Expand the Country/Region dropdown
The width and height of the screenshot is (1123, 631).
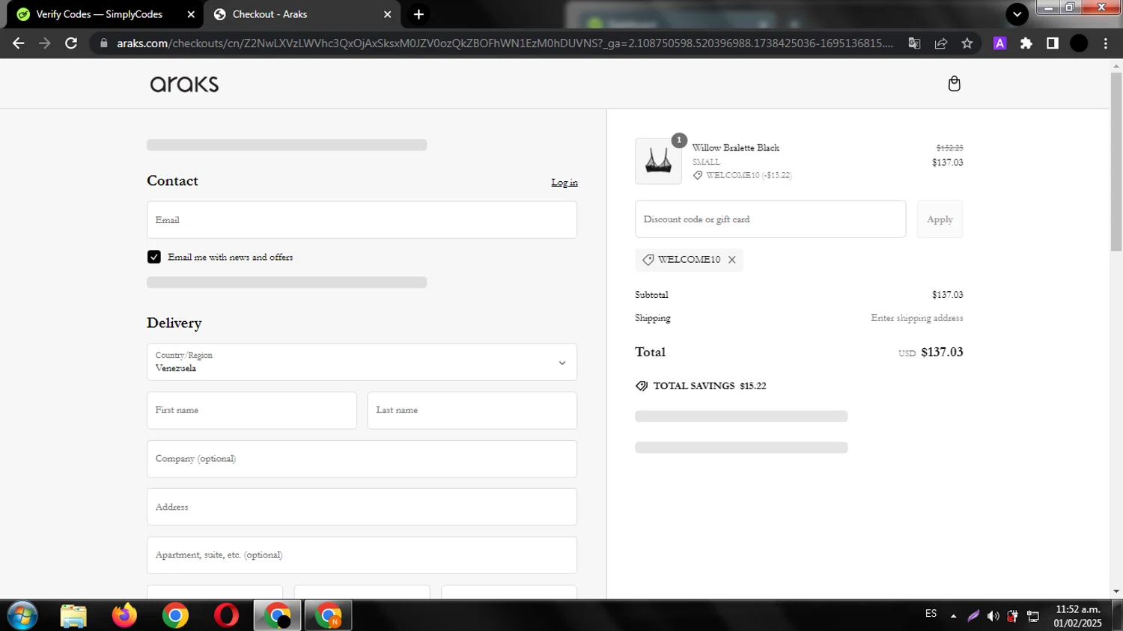[362, 362]
